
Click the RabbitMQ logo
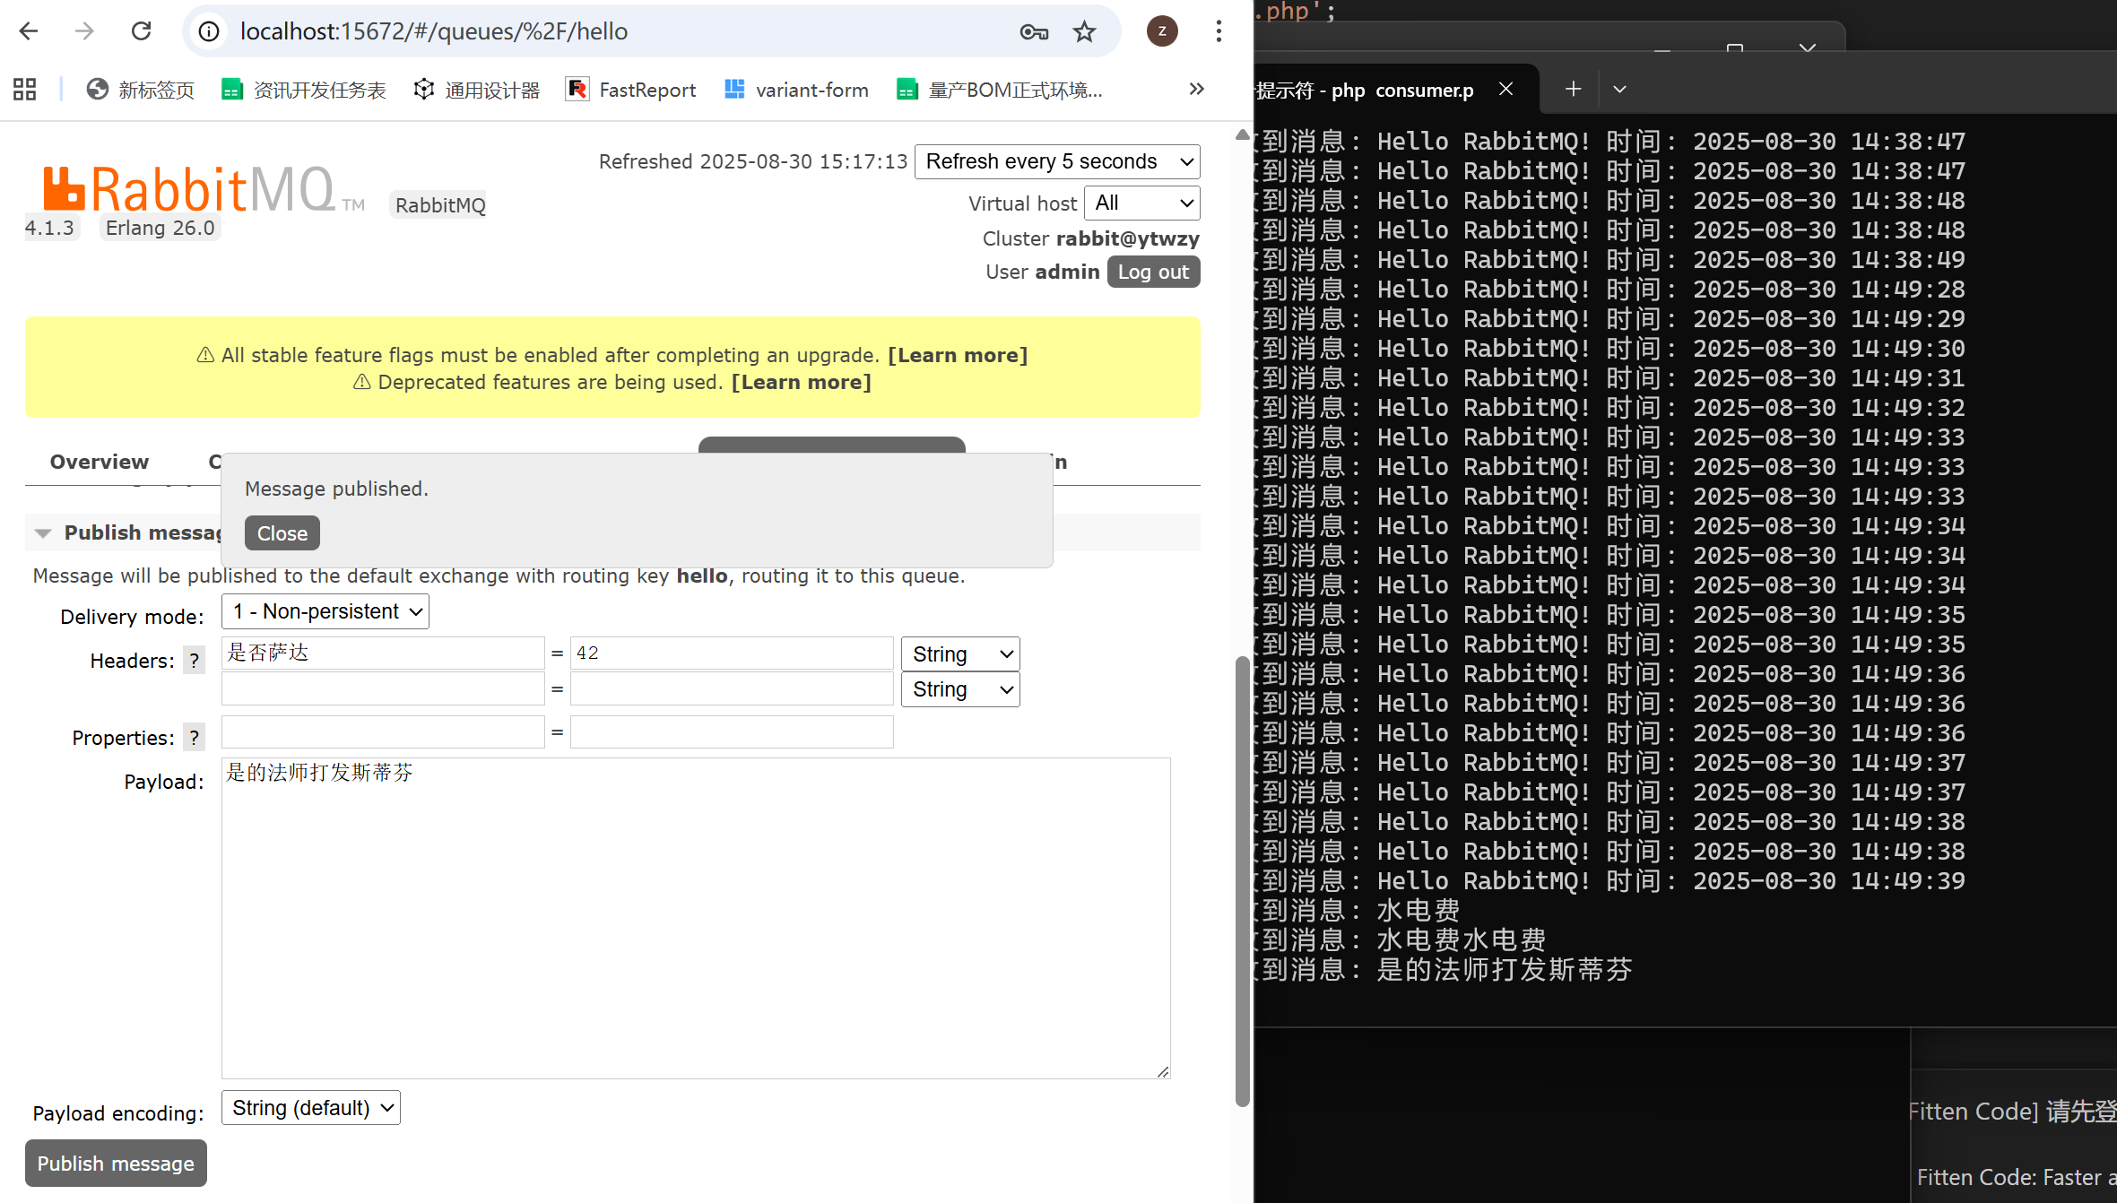pyautogui.click(x=204, y=189)
